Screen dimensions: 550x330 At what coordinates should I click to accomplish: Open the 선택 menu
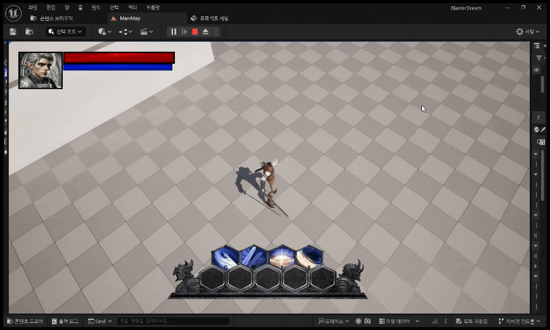tap(114, 8)
